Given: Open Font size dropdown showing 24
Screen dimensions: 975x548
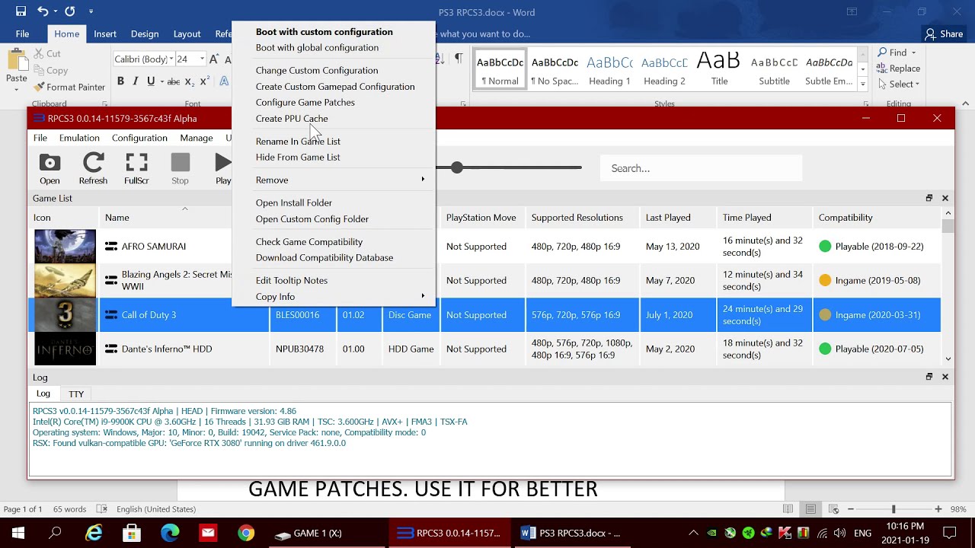Looking at the screenshot, I should tap(202, 59).
